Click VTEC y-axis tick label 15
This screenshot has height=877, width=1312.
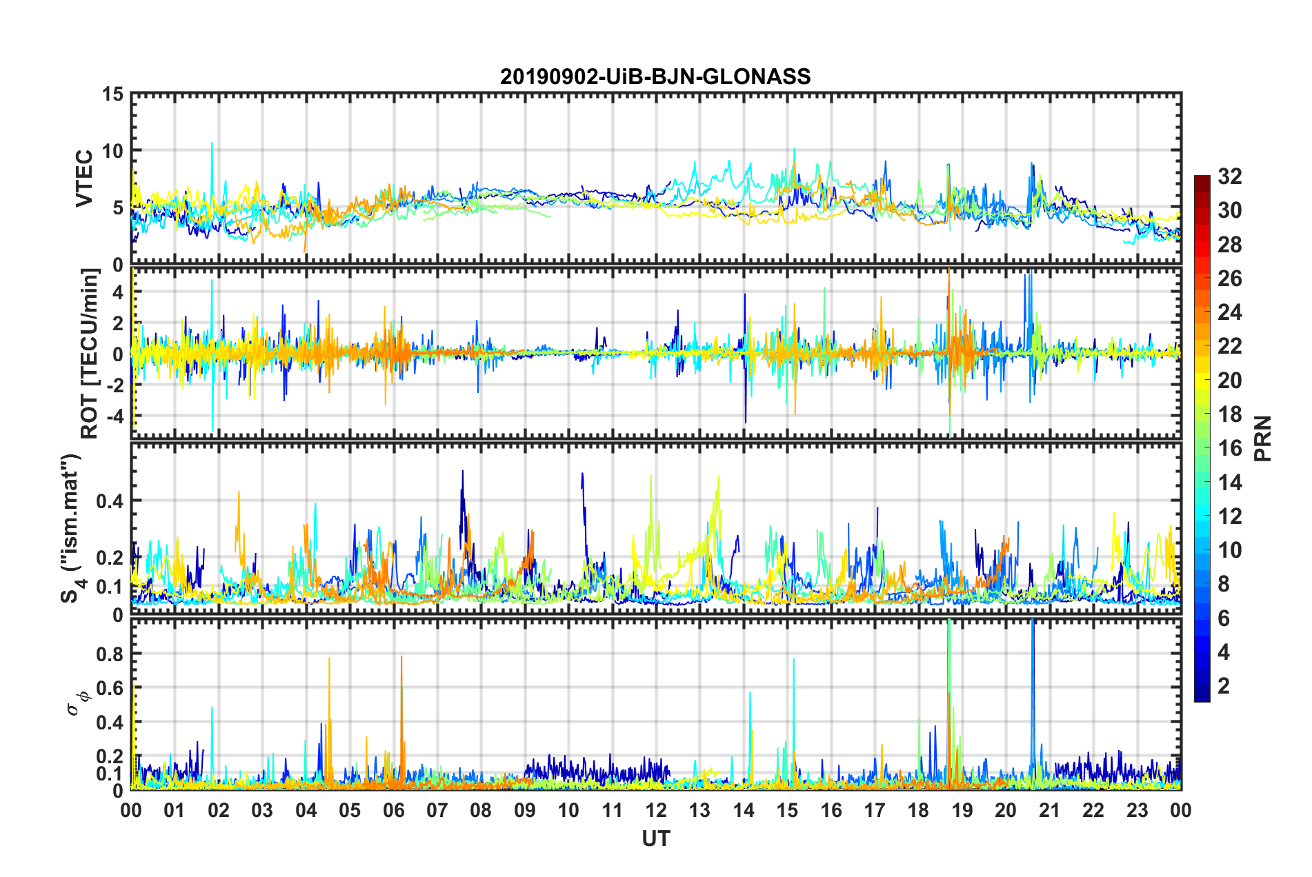[x=112, y=94]
